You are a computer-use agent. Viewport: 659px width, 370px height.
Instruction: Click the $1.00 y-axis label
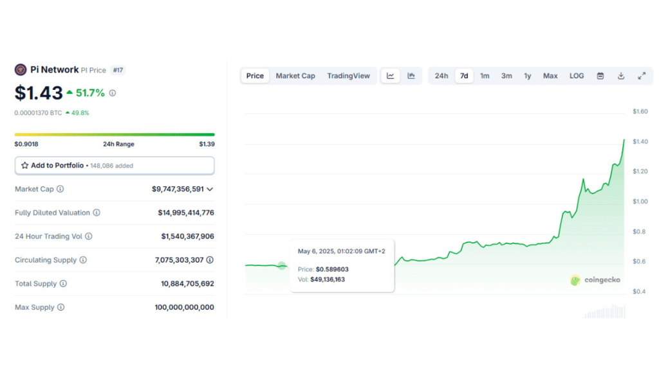tap(640, 202)
